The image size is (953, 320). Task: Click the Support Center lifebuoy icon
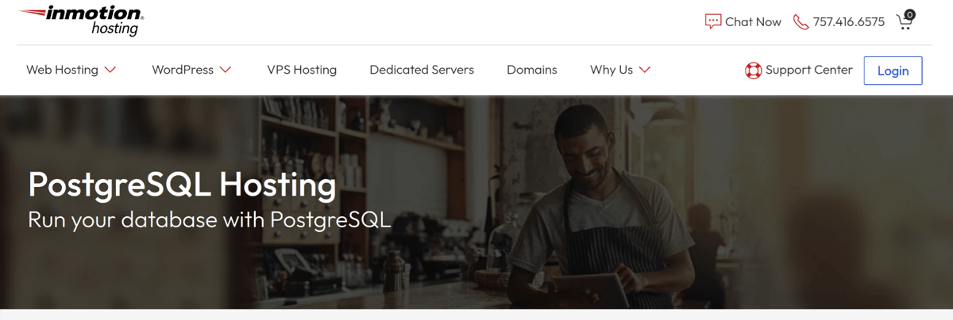click(753, 70)
